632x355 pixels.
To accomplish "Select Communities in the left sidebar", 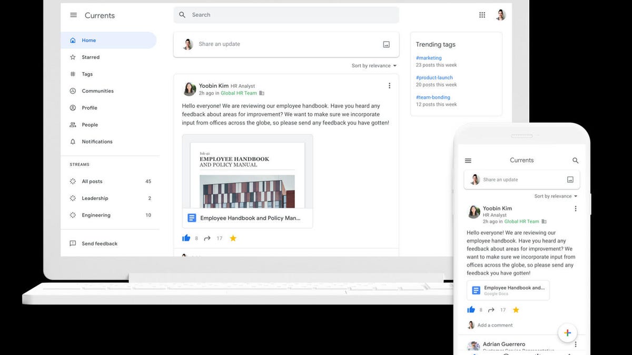I will [x=97, y=91].
